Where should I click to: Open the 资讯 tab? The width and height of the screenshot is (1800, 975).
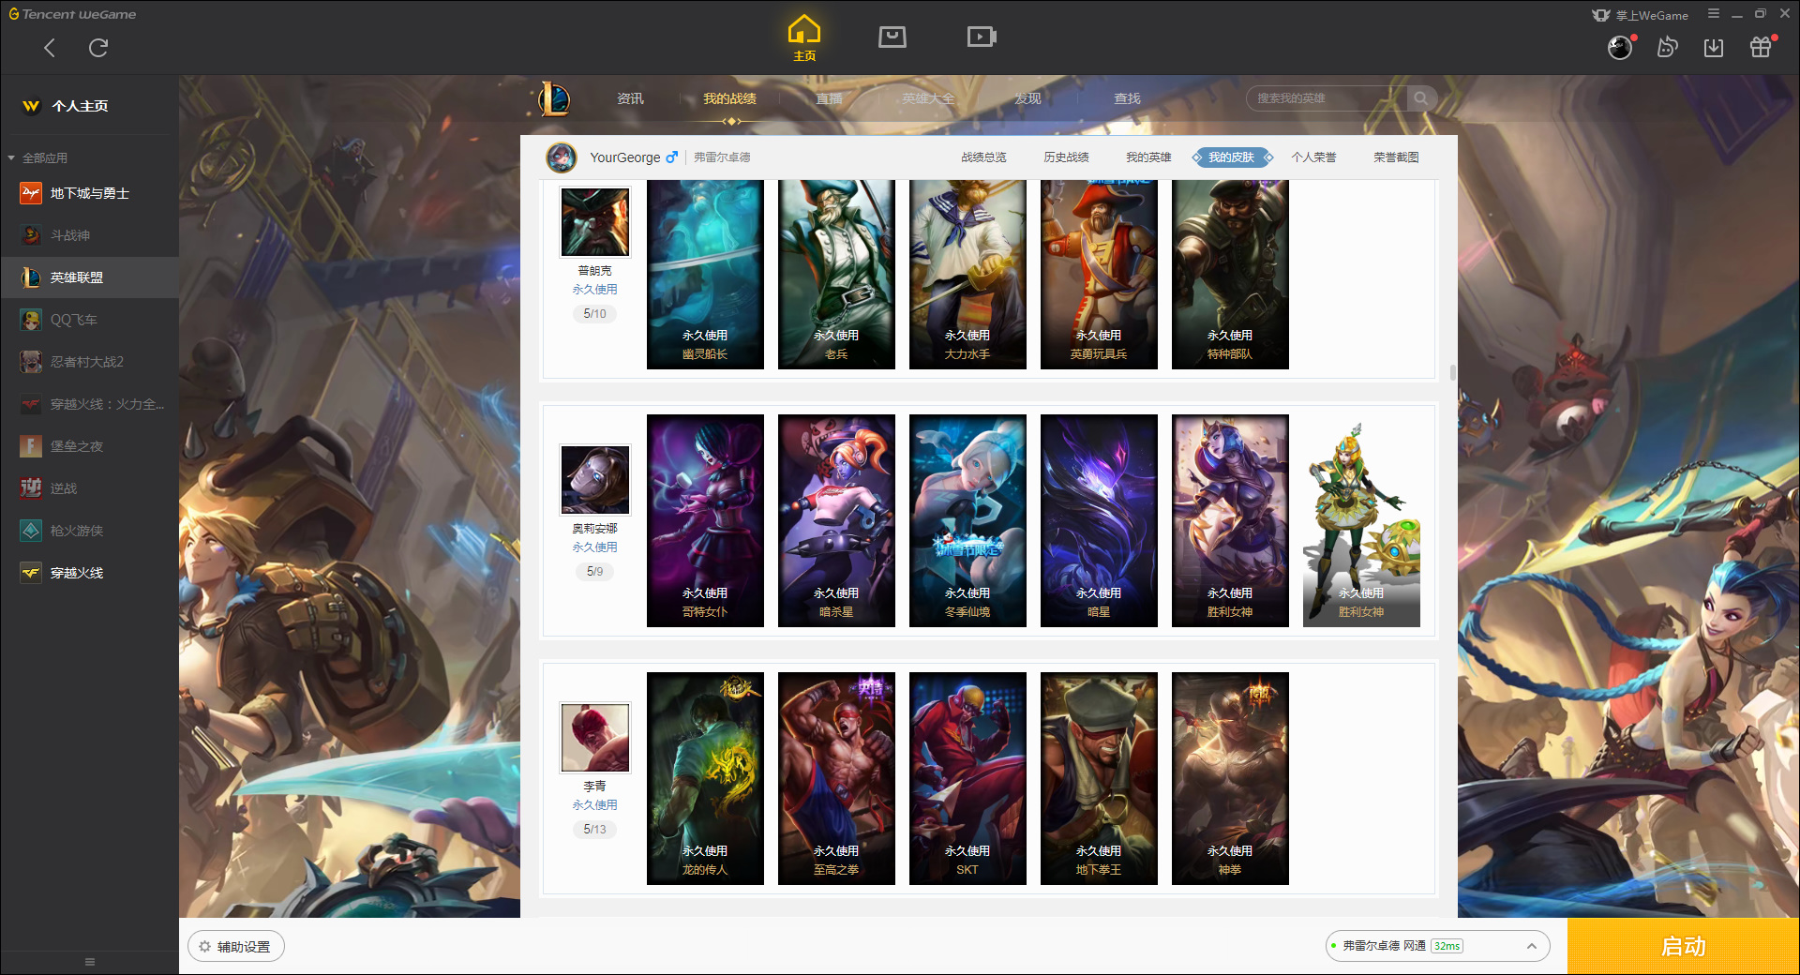[630, 98]
